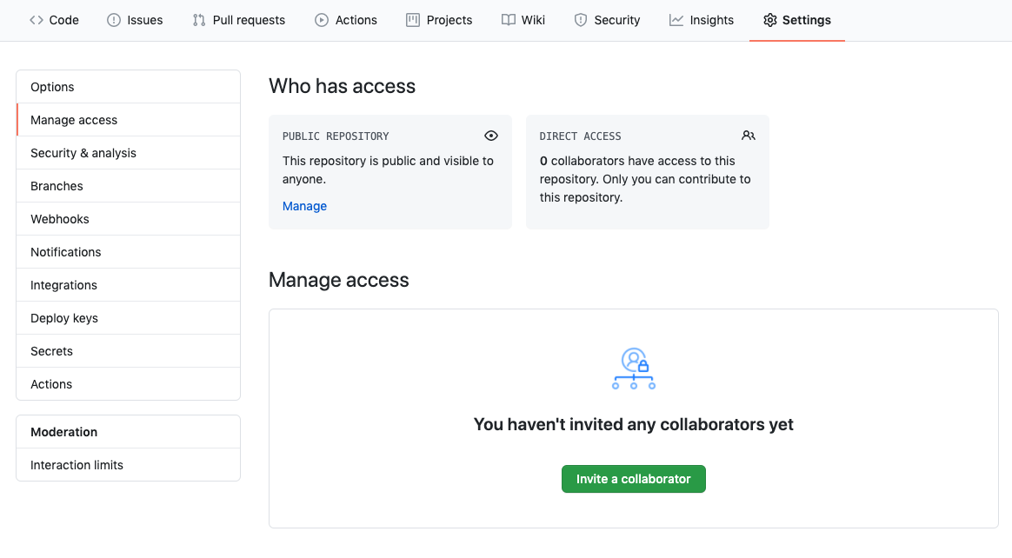Click the direct access people icon
The width and height of the screenshot is (1012, 558).
pyautogui.click(x=749, y=136)
